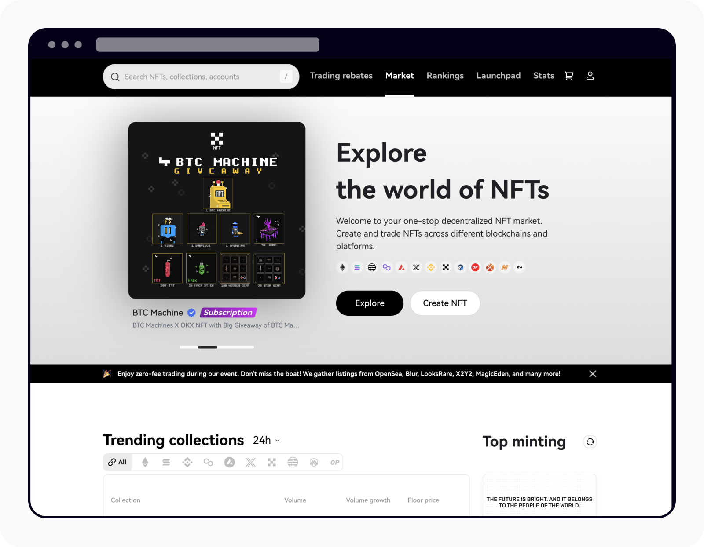Expand more supported blockchains with the arrows icon
The width and height of the screenshot is (704, 547).
click(520, 267)
